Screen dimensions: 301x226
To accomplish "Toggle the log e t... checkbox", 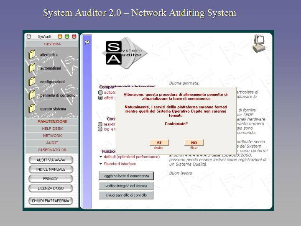I will click(x=100, y=129).
